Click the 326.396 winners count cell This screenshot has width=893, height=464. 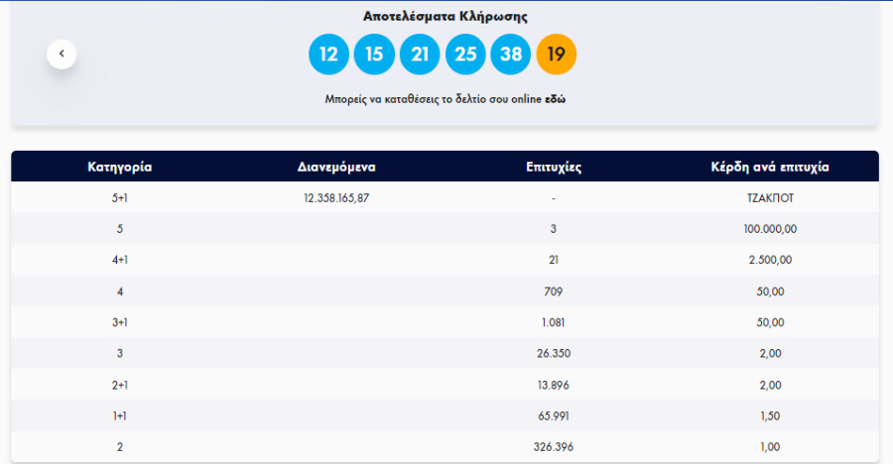click(x=553, y=447)
